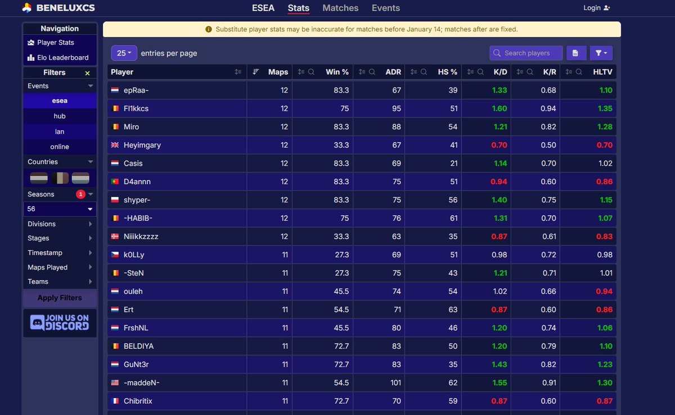Click the Search players input field

[526, 53]
